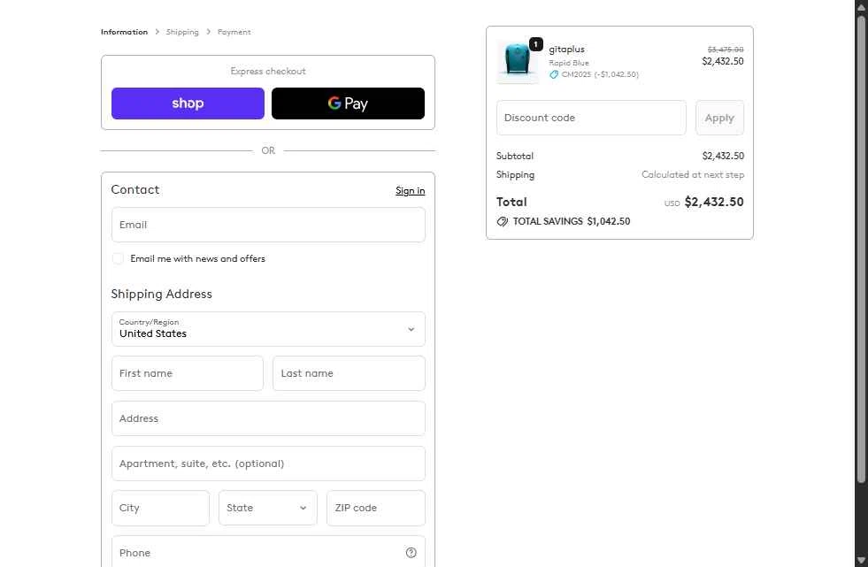Image resolution: width=868 pixels, height=567 pixels.
Task: Select the total savings tag icon
Action: tap(502, 222)
